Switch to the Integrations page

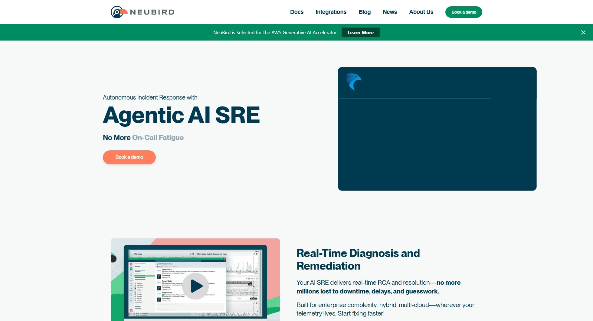click(x=331, y=12)
